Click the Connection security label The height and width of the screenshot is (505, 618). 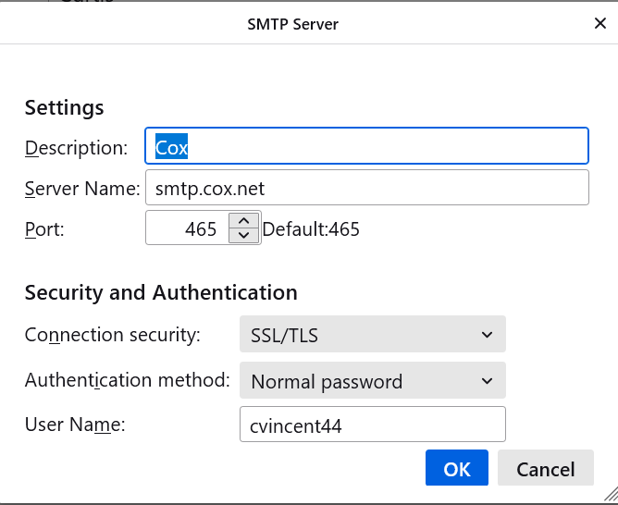112,335
